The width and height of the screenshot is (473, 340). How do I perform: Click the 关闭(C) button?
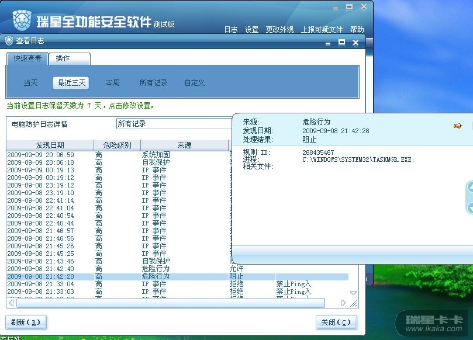[336, 322]
